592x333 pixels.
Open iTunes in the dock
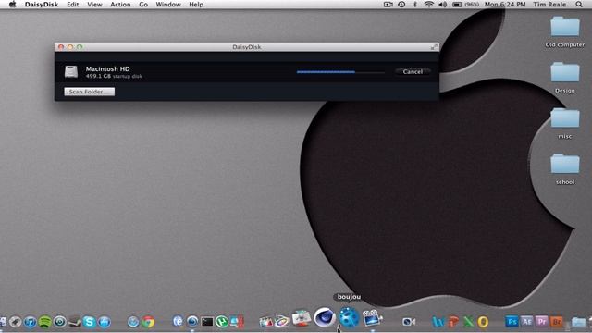31,322
